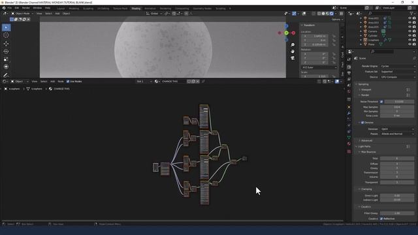Select the Rotate tool
This screenshot has height=235, width=418.
click(x=6, y=52)
